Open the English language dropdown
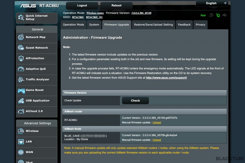This screenshot has height=163, width=245. point(212,3)
